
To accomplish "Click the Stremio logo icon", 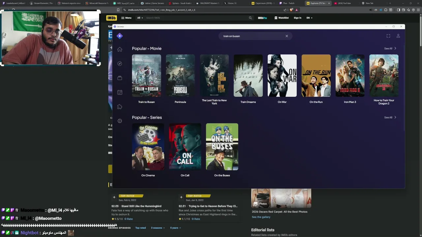I will tap(120, 36).
